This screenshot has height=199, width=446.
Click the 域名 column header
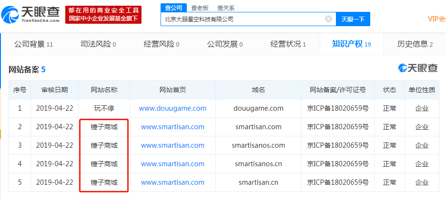coord(258,90)
